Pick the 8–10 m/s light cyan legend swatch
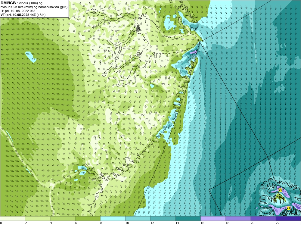 tap(113, 219)
